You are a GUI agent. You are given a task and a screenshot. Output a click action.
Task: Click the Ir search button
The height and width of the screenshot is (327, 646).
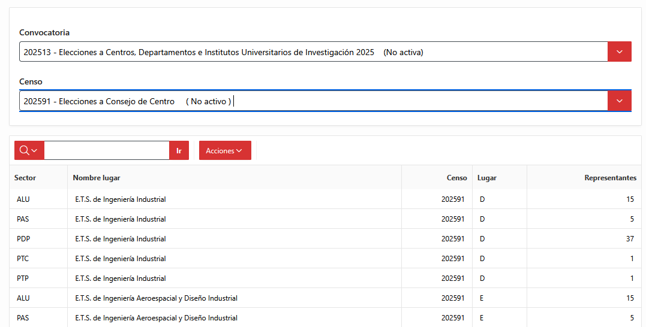pyautogui.click(x=179, y=150)
